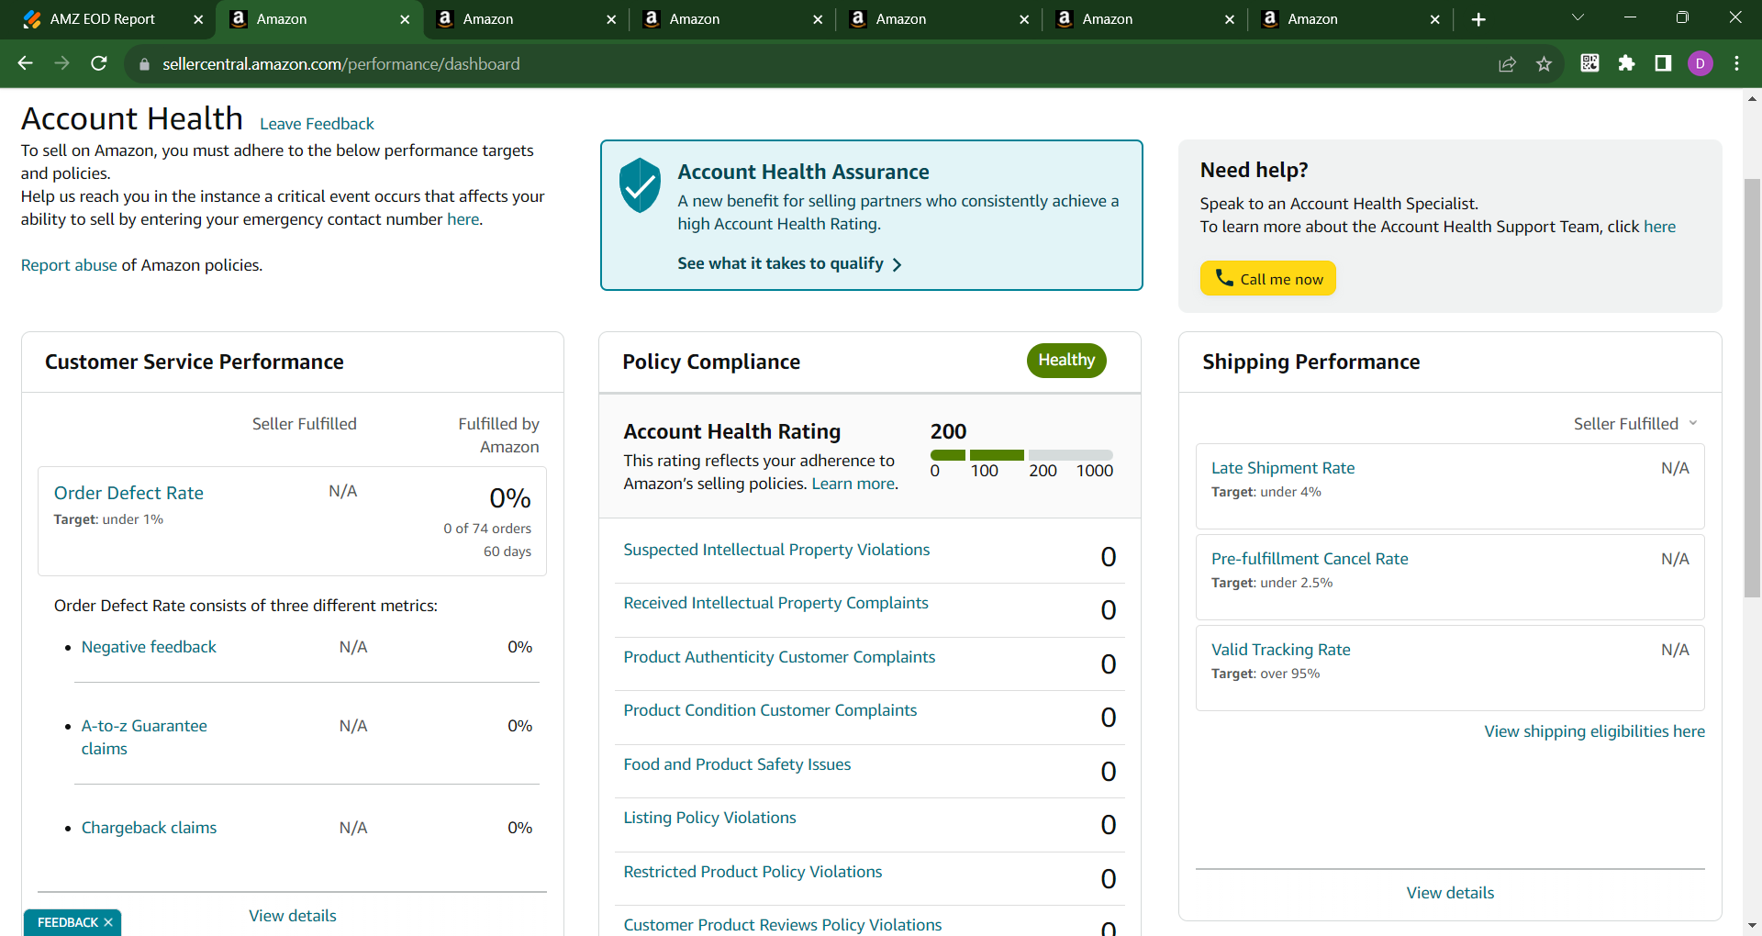Open Product Authenticity Customer Complaints
Image resolution: width=1762 pixels, height=936 pixels.
click(779, 657)
